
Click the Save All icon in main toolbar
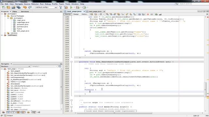coord(19,7)
